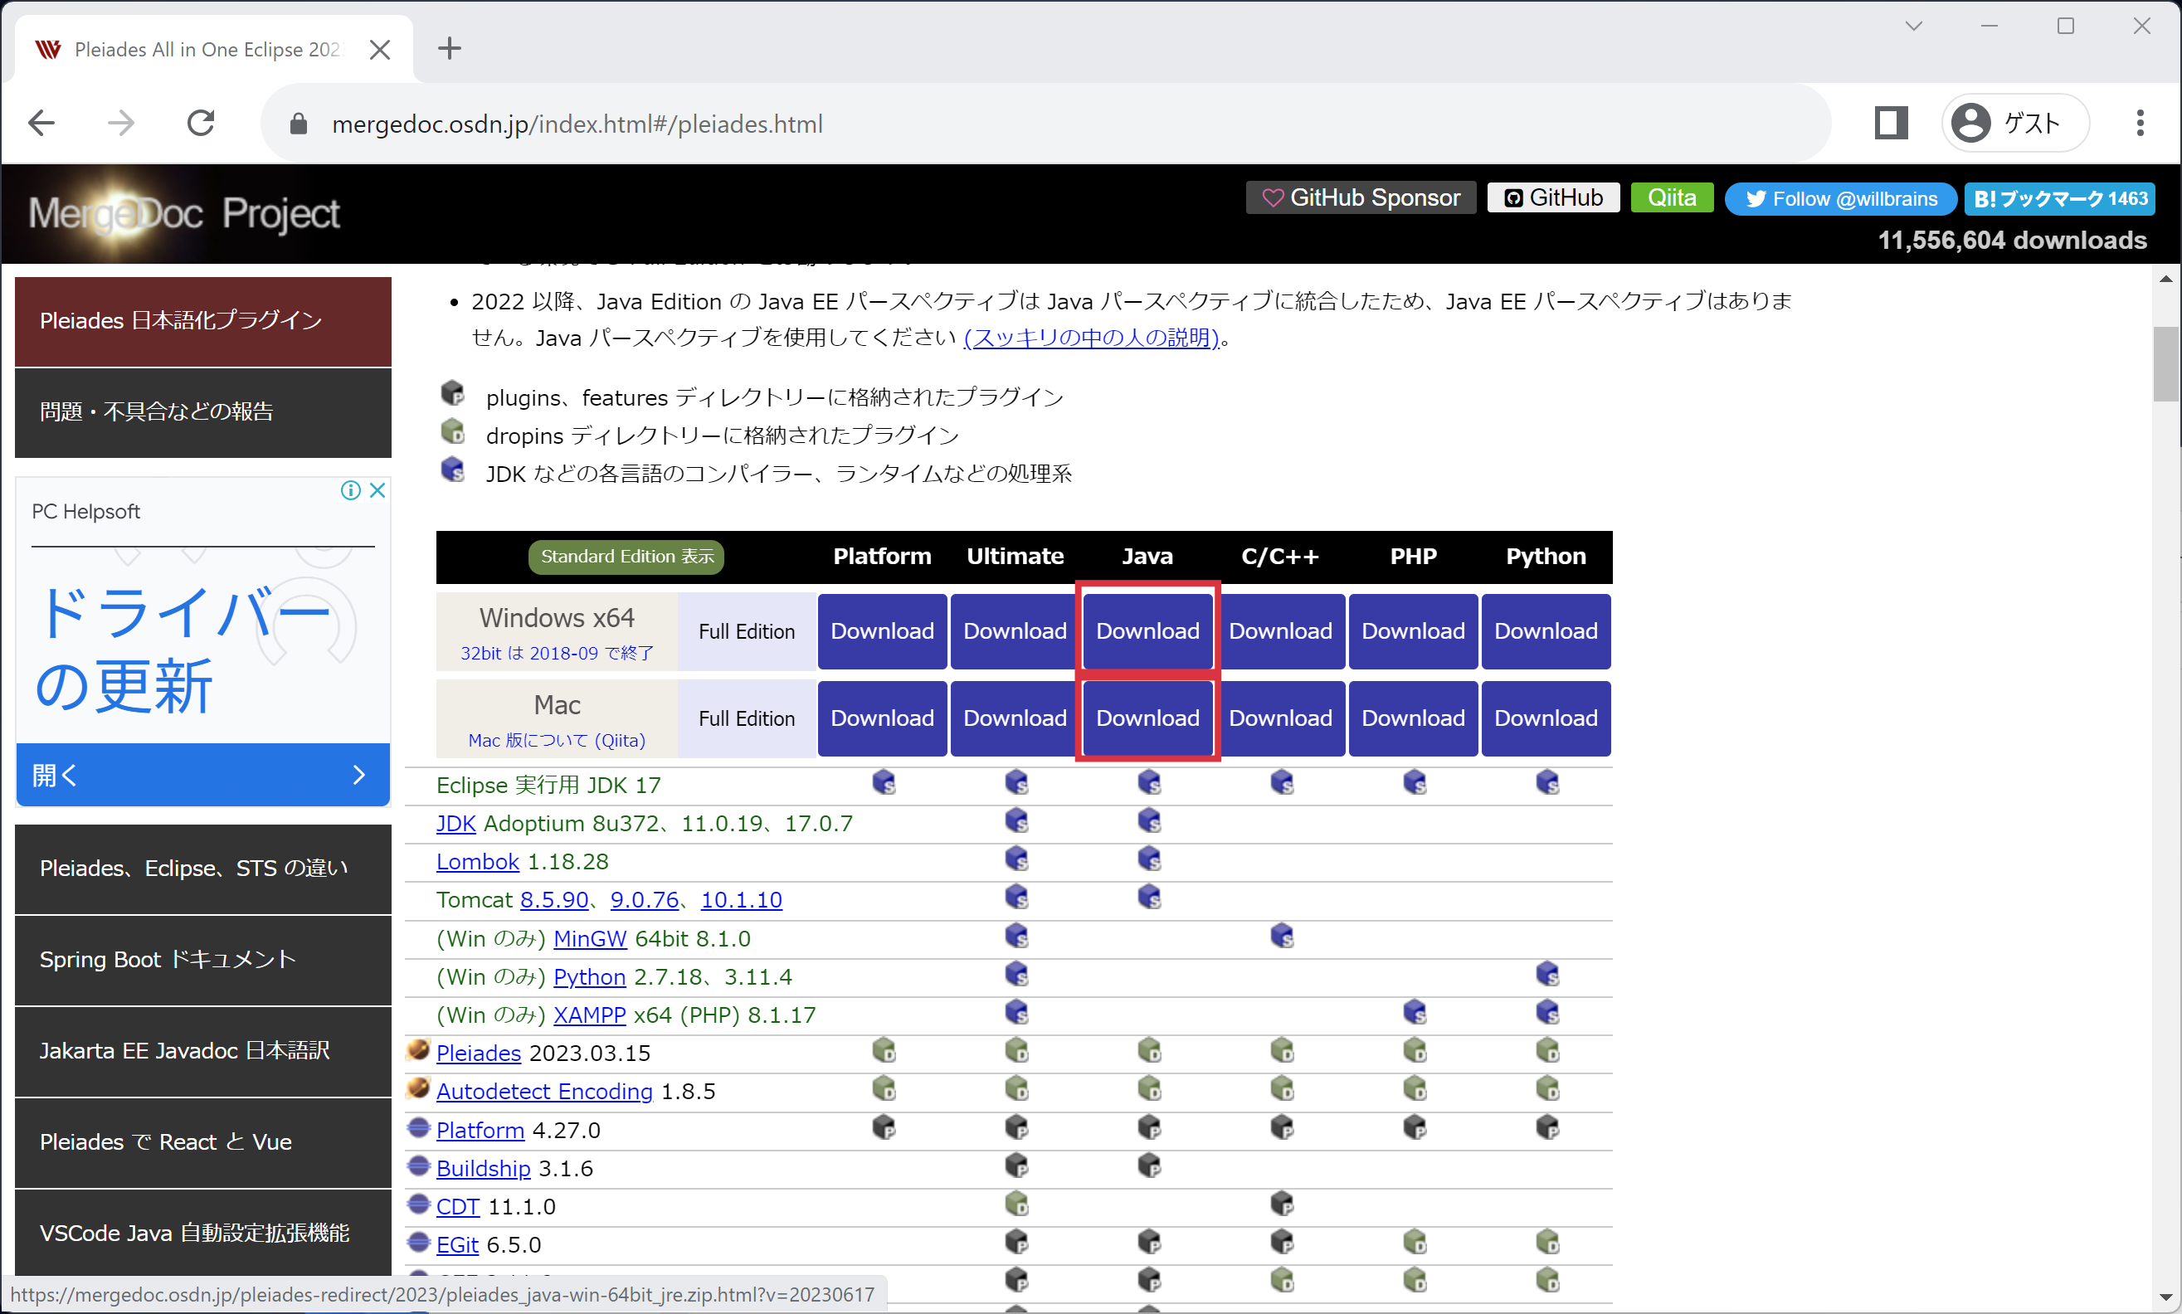Image resolution: width=2182 pixels, height=1314 pixels.
Task: Open VSCode Java 自動設定拡張機能 sidebar item
Action: (x=202, y=1233)
